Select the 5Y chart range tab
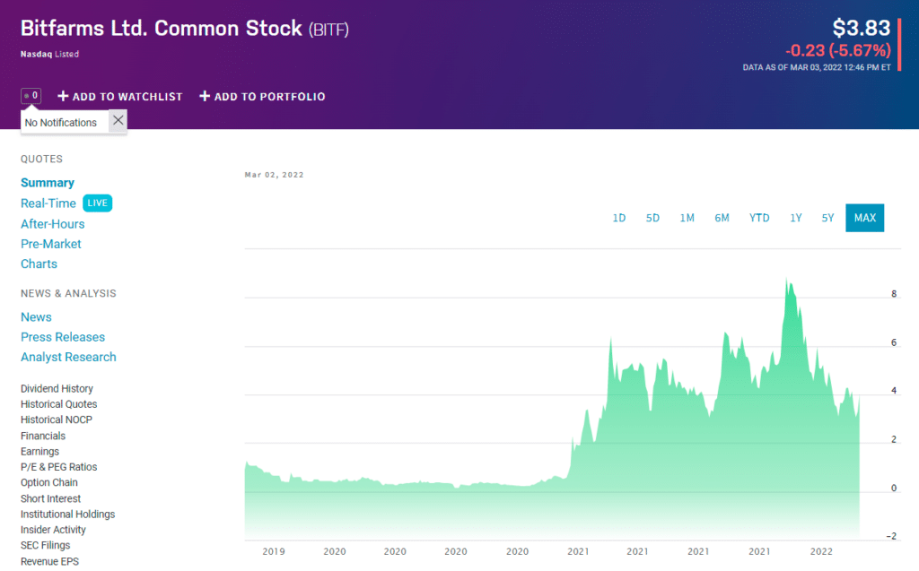This screenshot has width=919, height=571. [827, 218]
